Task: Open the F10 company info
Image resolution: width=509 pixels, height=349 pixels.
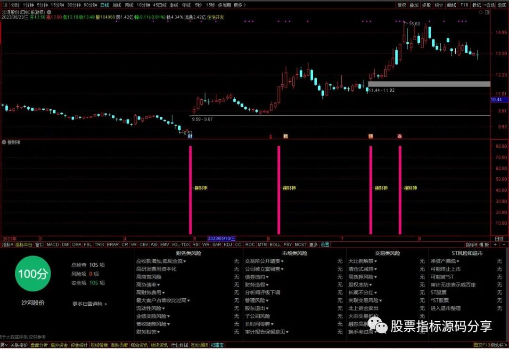Action: point(464,5)
